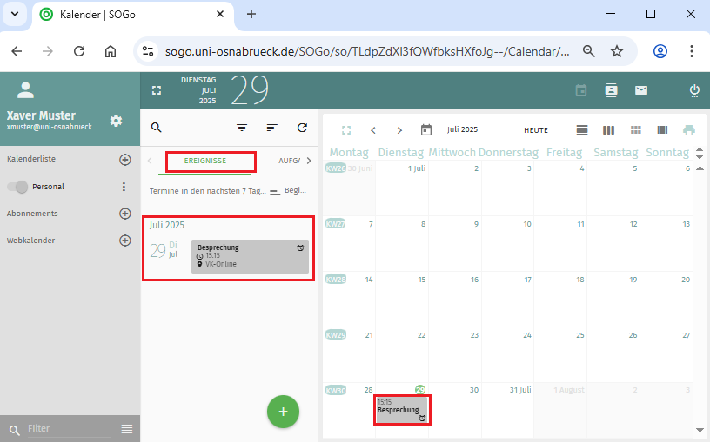Click the logout power icon
Image resolution: width=710 pixels, height=442 pixels.
click(x=694, y=90)
